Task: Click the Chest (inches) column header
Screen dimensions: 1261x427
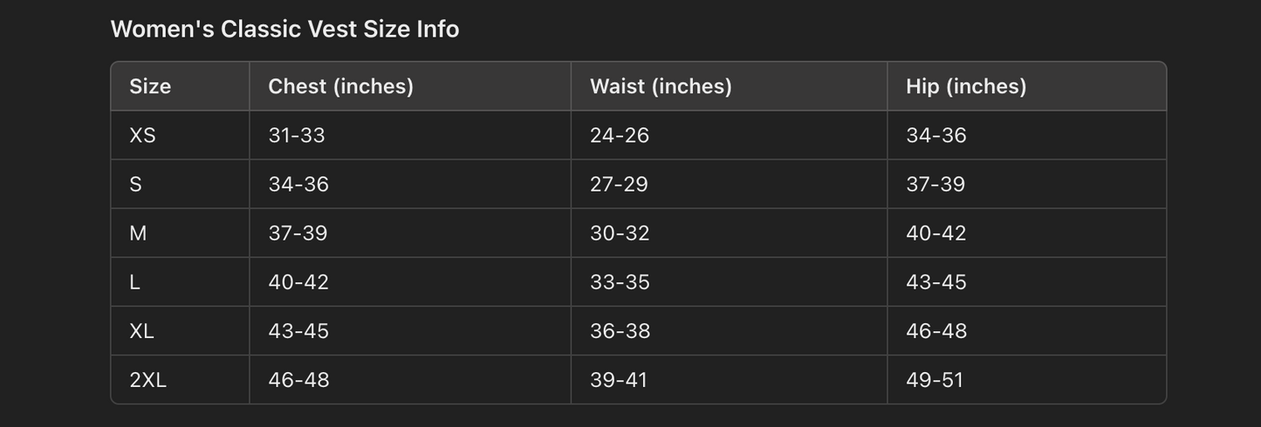Action: pos(340,86)
